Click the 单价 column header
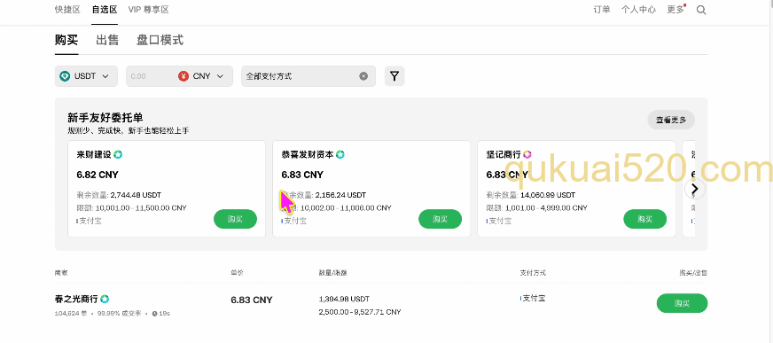 coord(237,272)
